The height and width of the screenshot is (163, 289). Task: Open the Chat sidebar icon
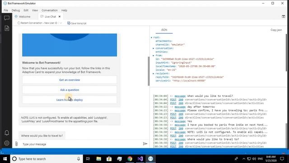(7, 18)
